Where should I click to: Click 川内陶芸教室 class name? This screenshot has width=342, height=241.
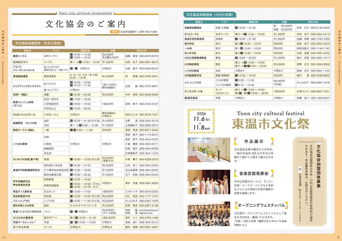click(192, 65)
